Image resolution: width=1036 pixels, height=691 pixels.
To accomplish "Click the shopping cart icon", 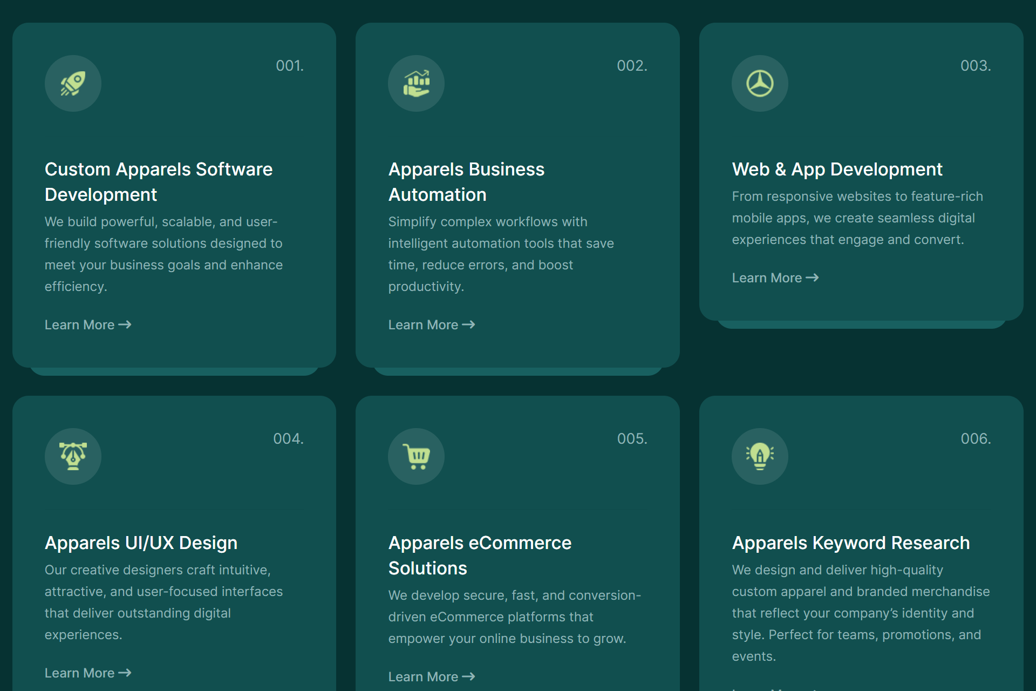I will 416,457.
